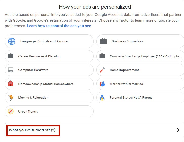Click the hammer Home Improvement icon
This screenshot has width=184, height=142.
pyautogui.click(x=102, y=70)
